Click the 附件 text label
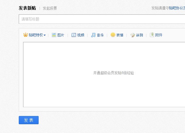 coord(159,35)
